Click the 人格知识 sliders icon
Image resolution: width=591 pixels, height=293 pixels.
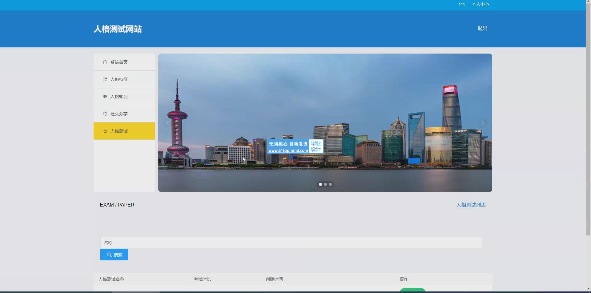(x=105, y=97)
